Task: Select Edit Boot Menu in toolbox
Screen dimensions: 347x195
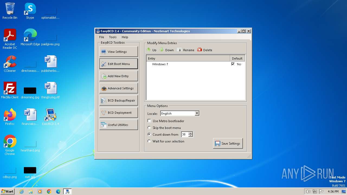Action: 118,64
